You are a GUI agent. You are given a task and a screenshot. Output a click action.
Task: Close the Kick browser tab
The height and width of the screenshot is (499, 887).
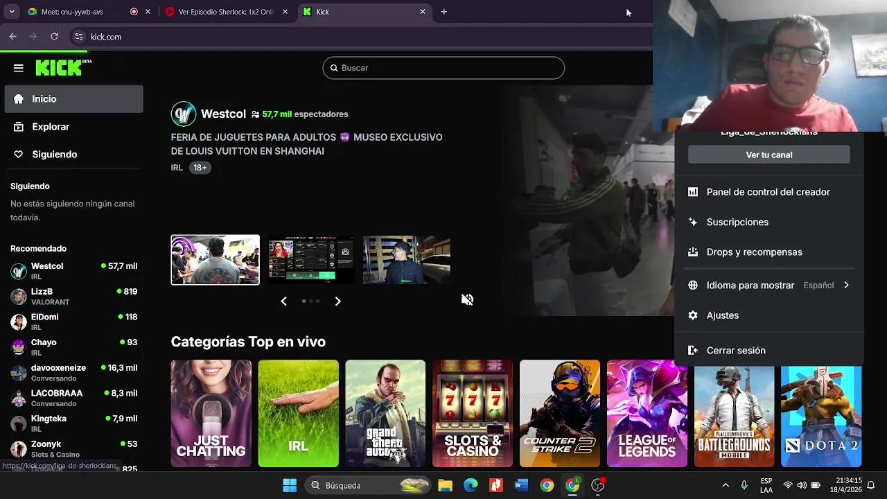[x=423, y=12]
